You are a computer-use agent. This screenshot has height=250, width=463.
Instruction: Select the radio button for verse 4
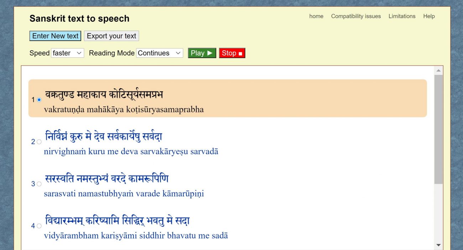click(x=38, y=226)
